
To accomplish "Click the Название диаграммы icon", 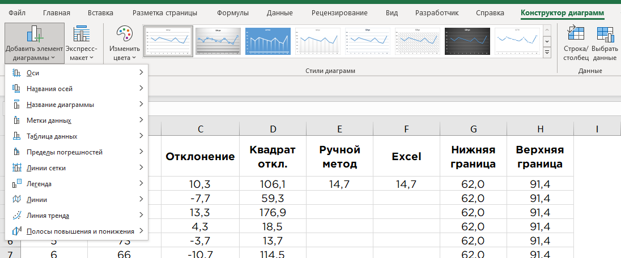I will coord(16,105).
